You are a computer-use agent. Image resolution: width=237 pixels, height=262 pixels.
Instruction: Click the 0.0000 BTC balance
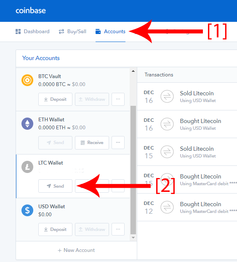(x=52, y=84)
